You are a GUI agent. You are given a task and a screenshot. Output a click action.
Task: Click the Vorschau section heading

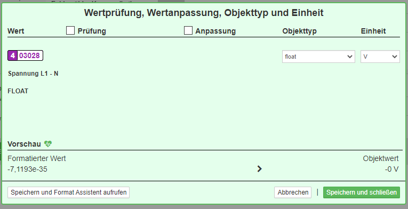coord(24,144)
